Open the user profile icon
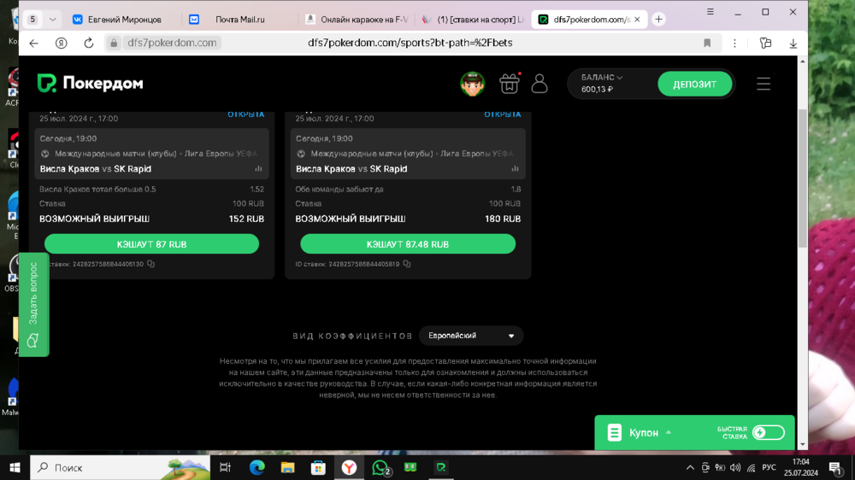The width and height of the screenshot is (855, 480). click(x=540, y=83)
